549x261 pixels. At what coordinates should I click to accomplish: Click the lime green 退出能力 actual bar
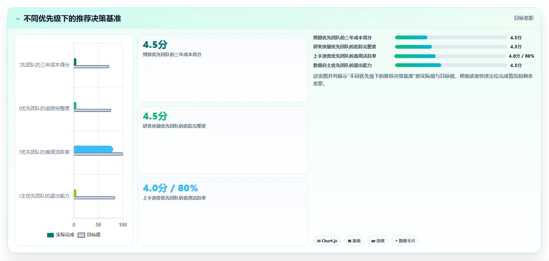(75, 193)
